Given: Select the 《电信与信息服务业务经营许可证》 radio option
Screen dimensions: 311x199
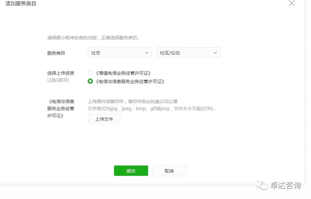Looking at the screenshot, I should pyautogui.click(x=90, y=81).
